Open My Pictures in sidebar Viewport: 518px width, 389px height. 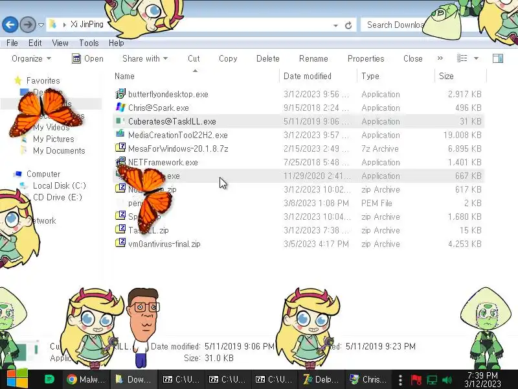[54, 139]
